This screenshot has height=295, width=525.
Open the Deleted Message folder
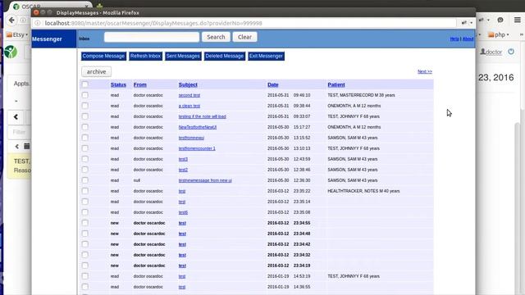pos(224,57)
